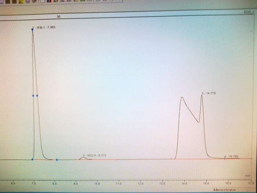Click the ECD_1 channel label at top right
Viewport: 257px width, 193px height.
pyautogui.click(x=249, y=12)
